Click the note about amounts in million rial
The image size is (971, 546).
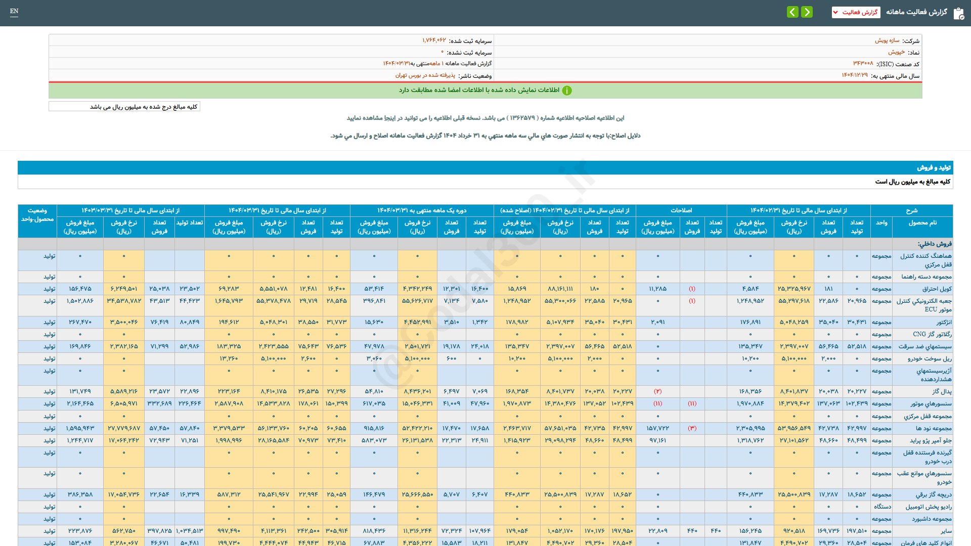coord(124,107)
